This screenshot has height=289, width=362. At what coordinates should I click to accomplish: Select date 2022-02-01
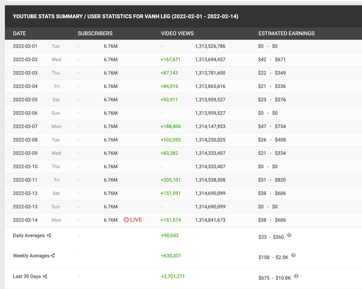point(25,46)
